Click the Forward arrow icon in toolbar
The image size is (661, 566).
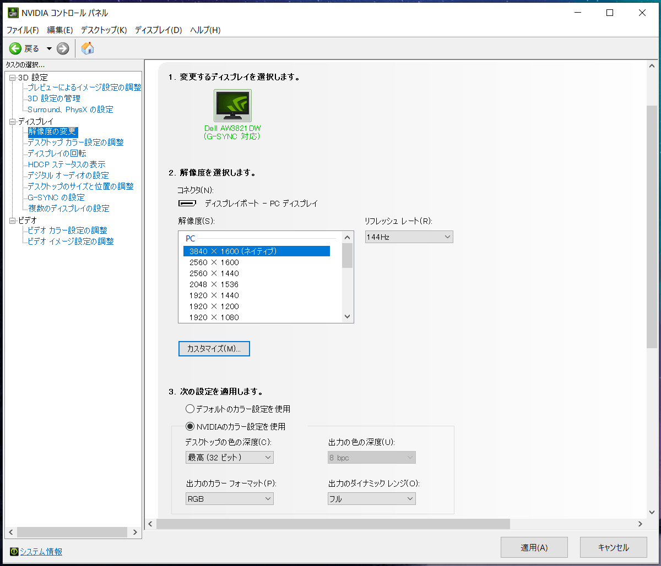(x=63, y=48)
